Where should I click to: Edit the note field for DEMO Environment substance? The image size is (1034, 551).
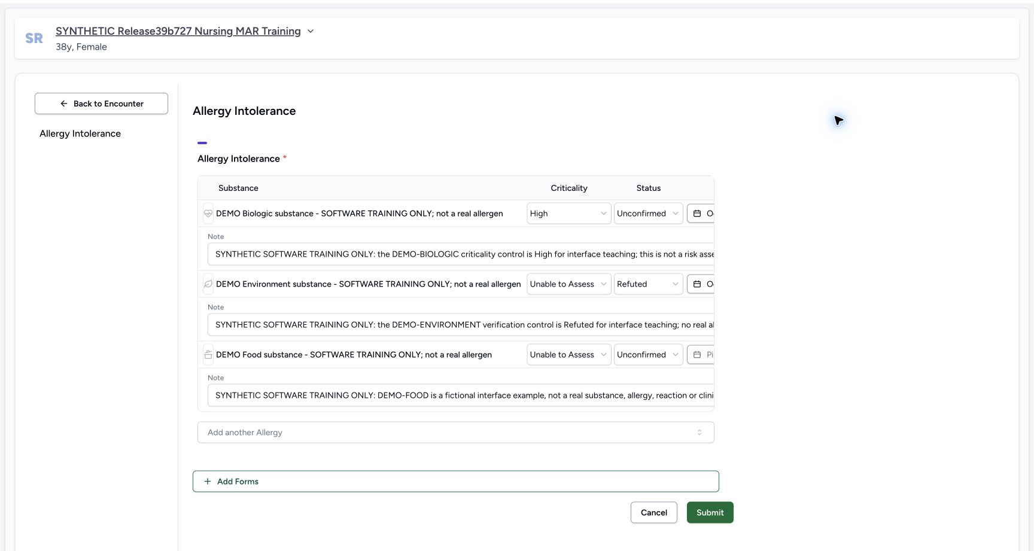(461, 325)
